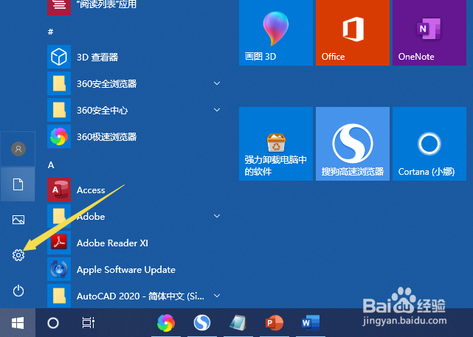
Task: Click the Windows Start button
Action: (x=18, y=323)
